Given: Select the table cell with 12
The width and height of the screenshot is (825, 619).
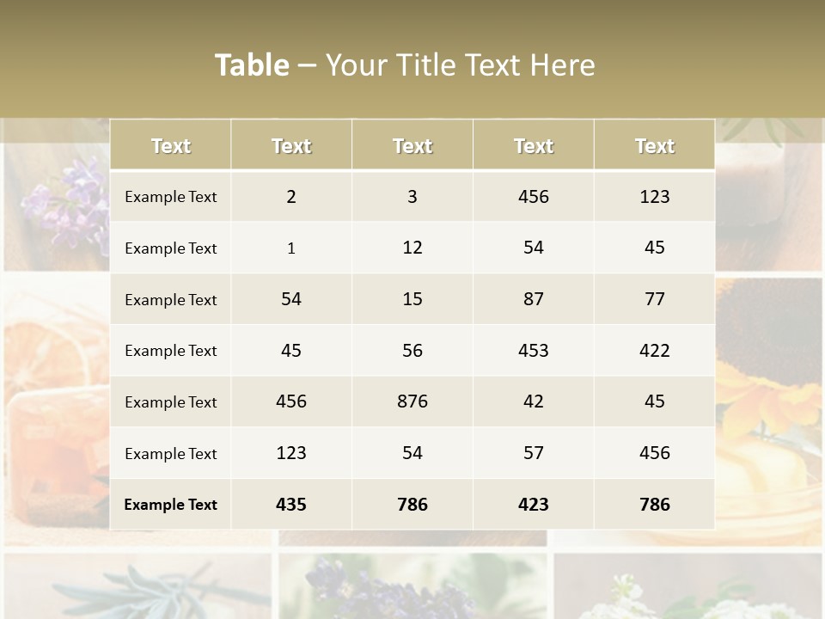Looking at the screenshot, I should point(412,248).
